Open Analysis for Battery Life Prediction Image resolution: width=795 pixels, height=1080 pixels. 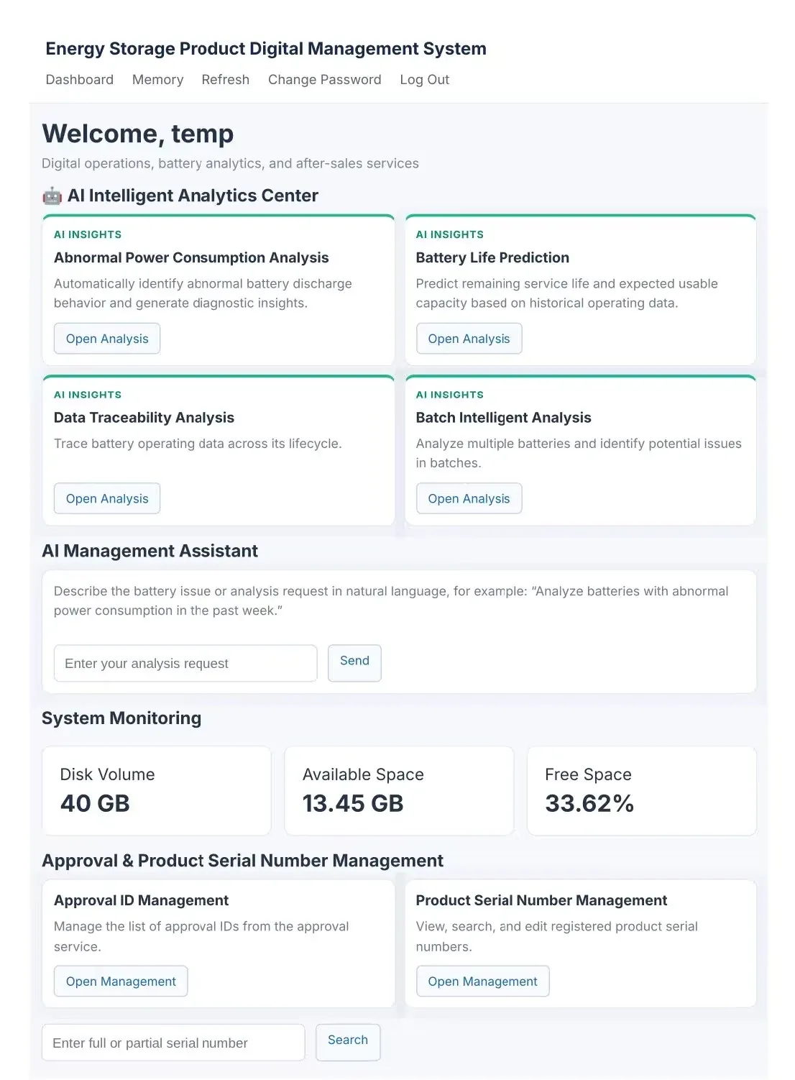tap(469, 339)
